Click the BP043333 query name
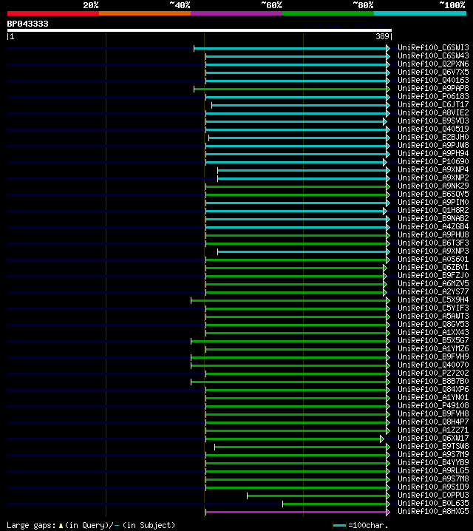 pos(28,24)
